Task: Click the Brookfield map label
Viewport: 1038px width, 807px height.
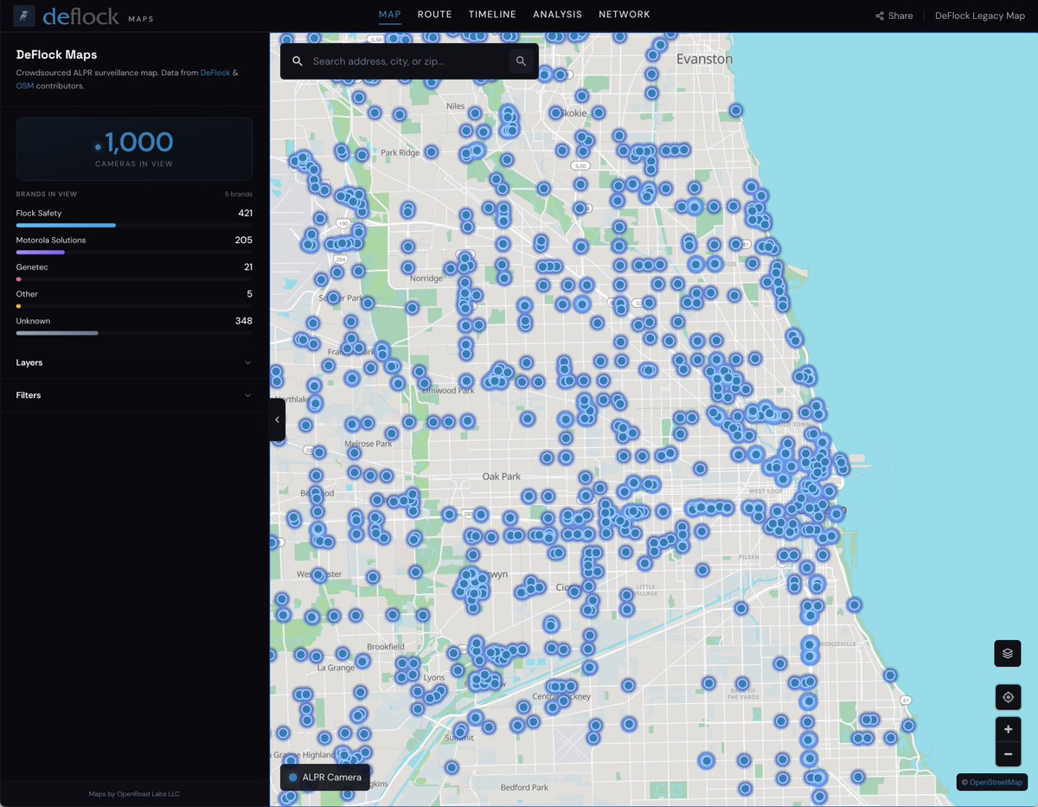Action: coord(385,646)
